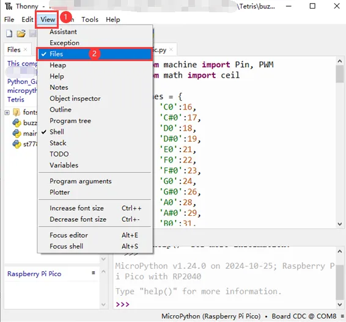
Task: Choose Program arguments menu entry
Action: point(95,181)
